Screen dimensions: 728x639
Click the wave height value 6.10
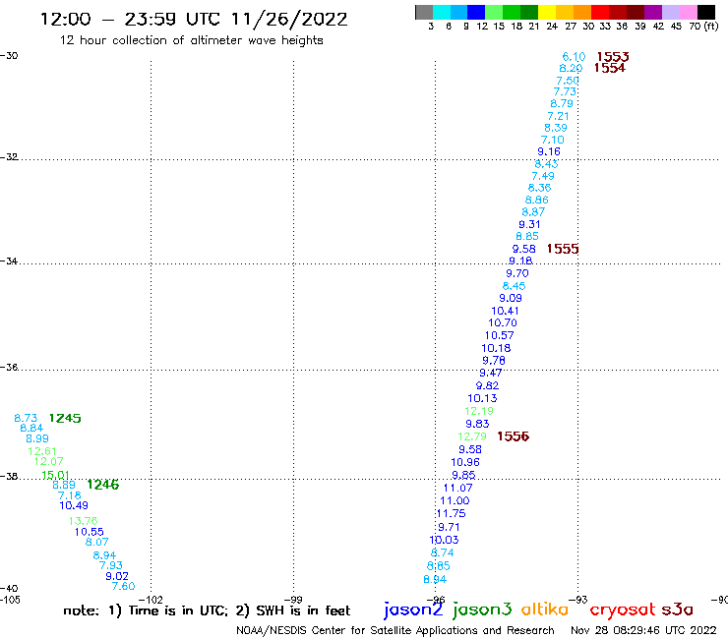click(x=574, y=57)
